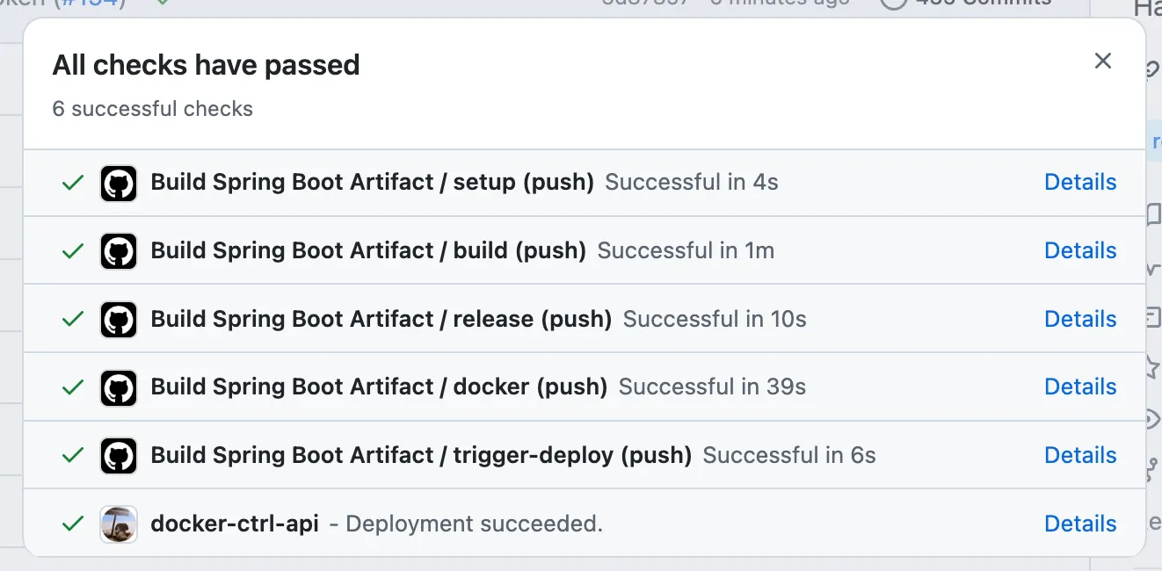Open Details for docker (push) check
The image size is (1162, 571).
click(1080, 387)
